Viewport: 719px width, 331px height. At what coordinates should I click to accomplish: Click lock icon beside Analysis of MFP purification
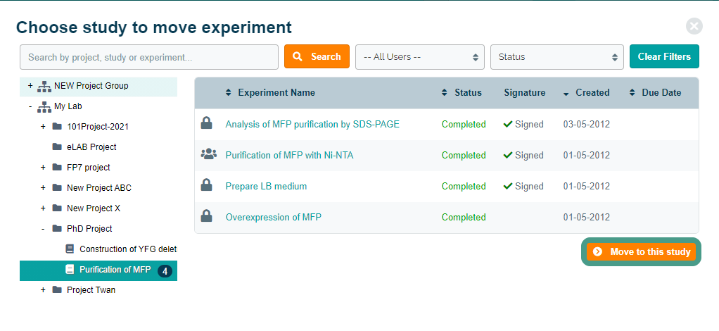(207, 124)
